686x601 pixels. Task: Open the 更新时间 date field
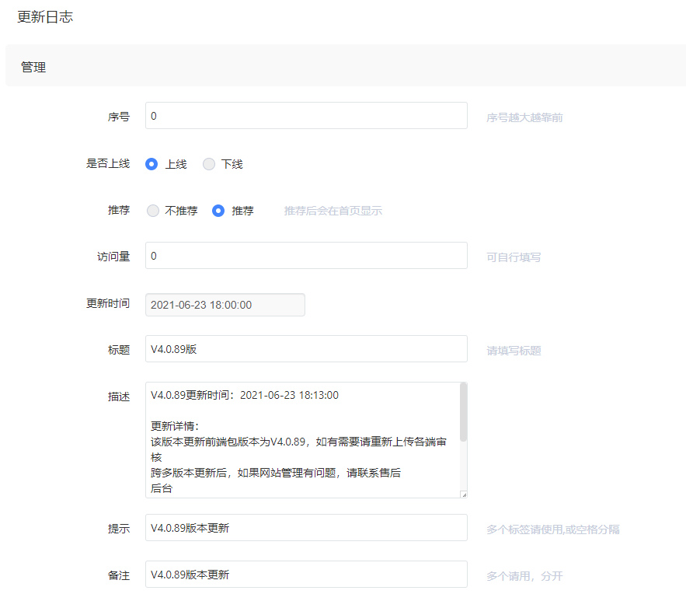point(225,305)
